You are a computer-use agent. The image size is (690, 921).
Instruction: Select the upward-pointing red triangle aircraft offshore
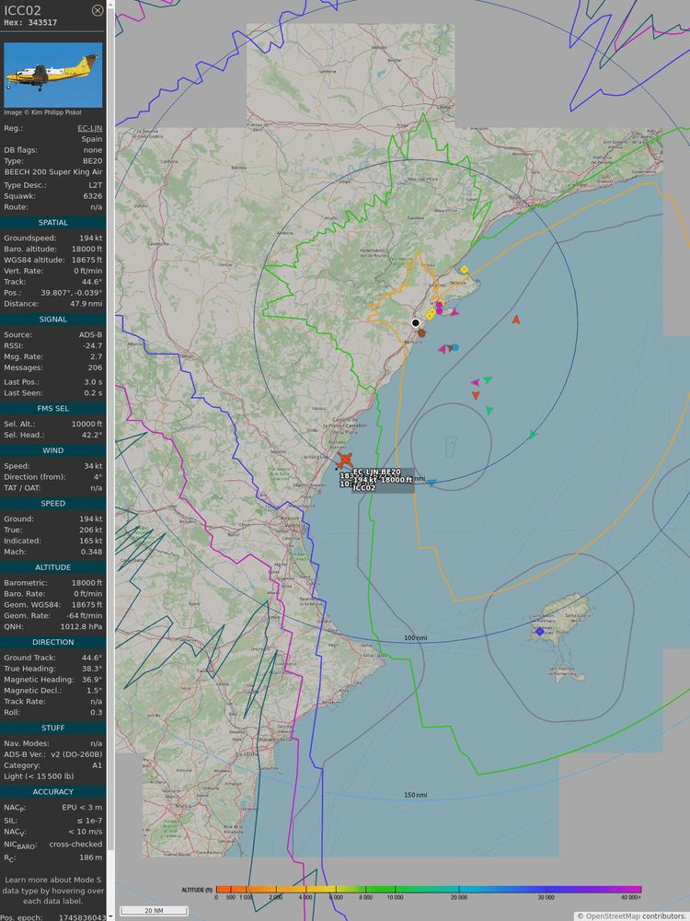pyautogui.click(x=516, y=320)
